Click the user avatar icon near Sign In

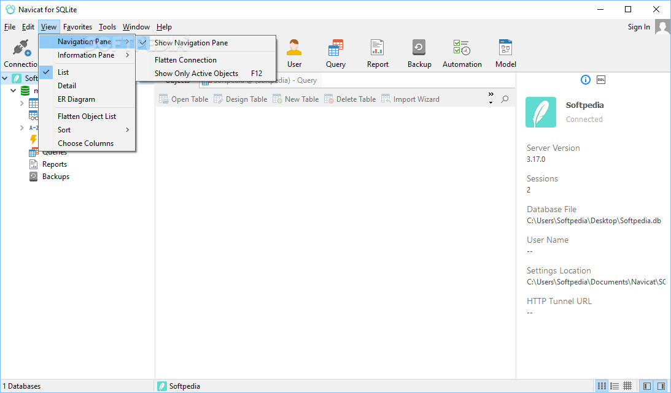tap(662, 27)
